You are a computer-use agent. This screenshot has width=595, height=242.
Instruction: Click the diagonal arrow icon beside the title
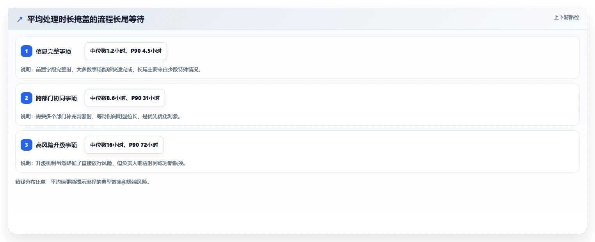[20, 19]
